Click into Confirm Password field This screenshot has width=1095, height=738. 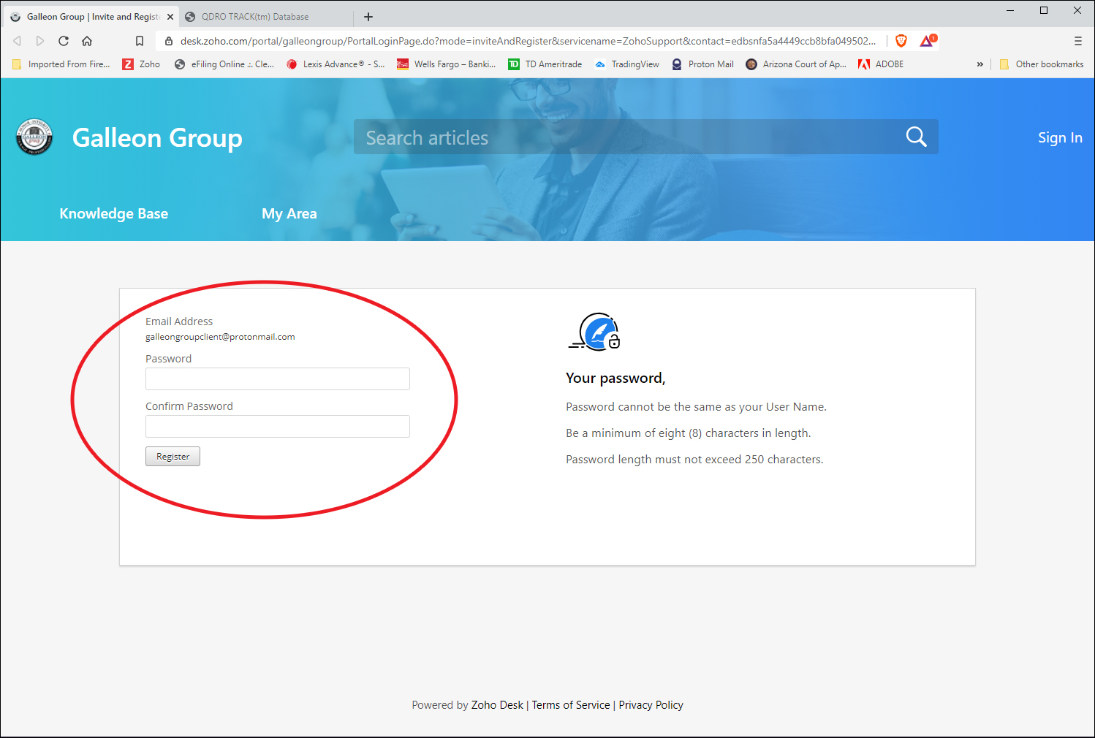277,426
